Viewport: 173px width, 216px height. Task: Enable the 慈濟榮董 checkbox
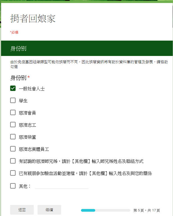[13, 137]
